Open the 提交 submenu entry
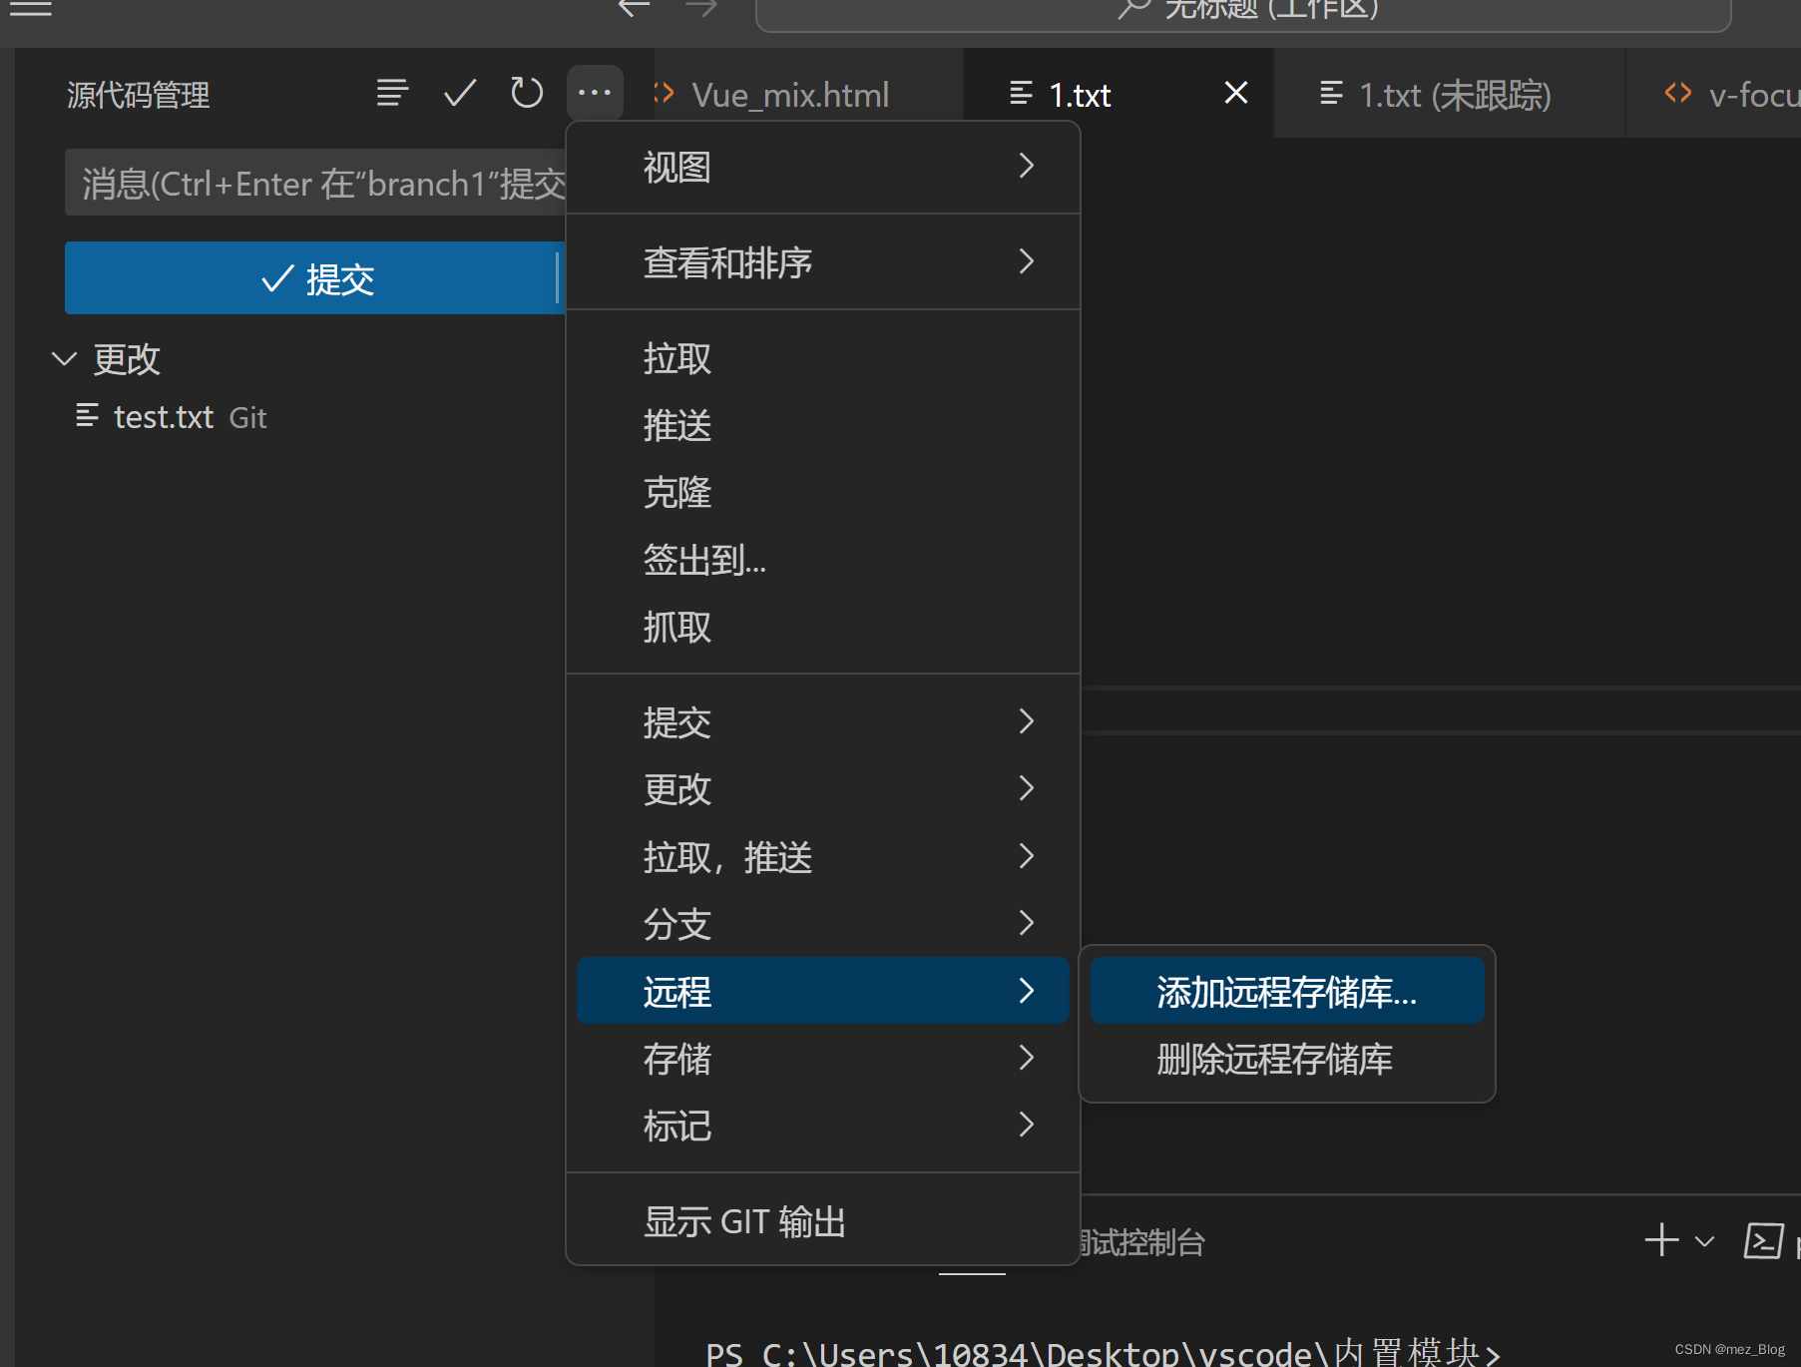Screen dimensions: 1801x1367 [x=823, y=722]
